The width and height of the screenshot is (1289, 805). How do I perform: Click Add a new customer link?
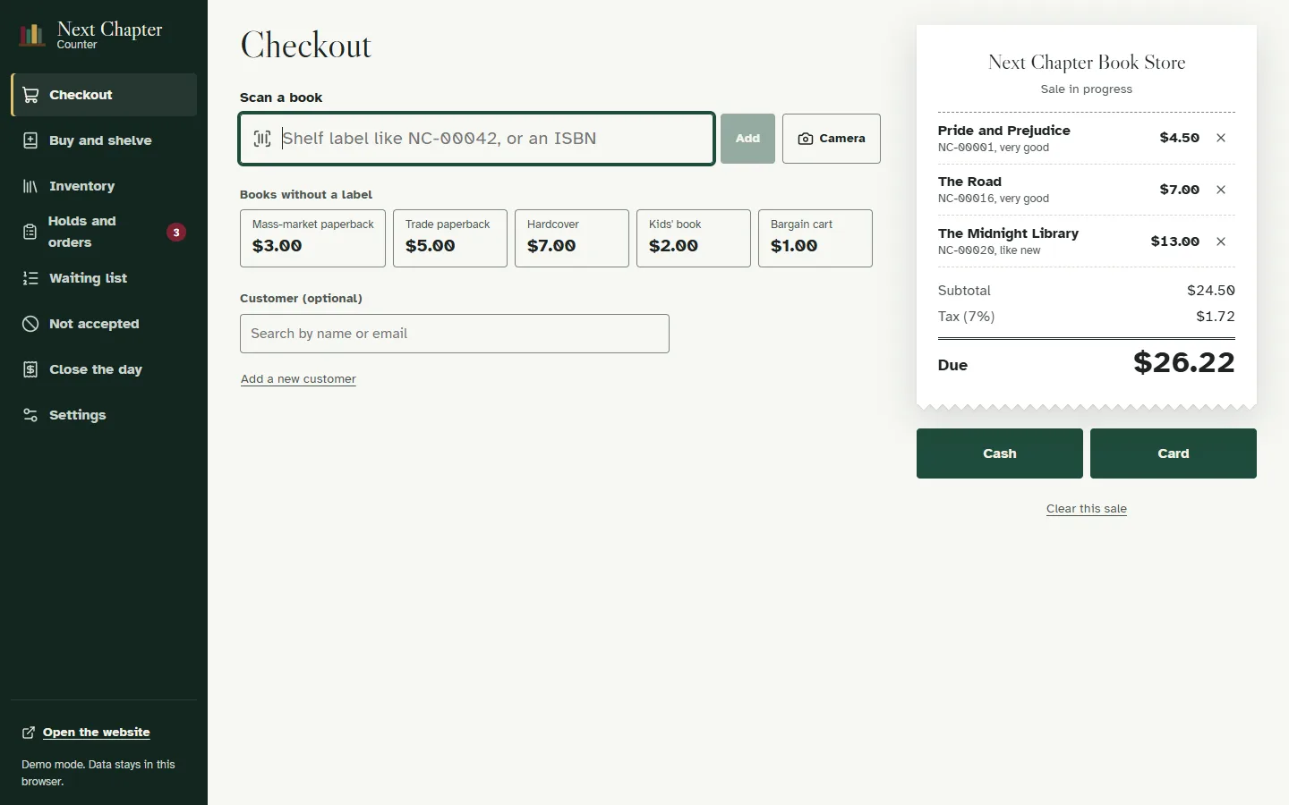(x=298, y=379)
